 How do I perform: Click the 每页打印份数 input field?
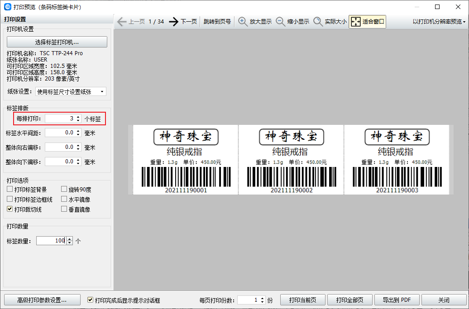point(249,300)
